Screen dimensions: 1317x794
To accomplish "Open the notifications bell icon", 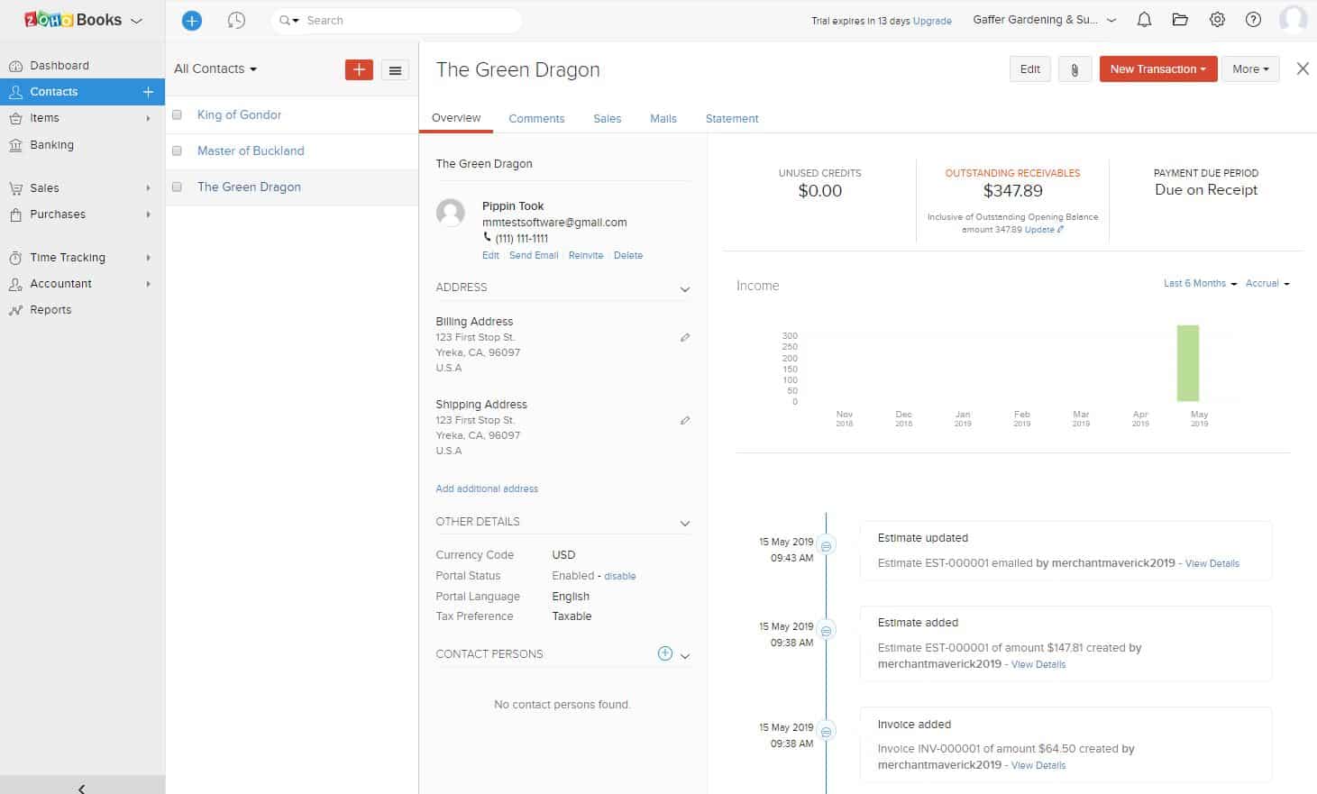I will tap(1144, 20).
